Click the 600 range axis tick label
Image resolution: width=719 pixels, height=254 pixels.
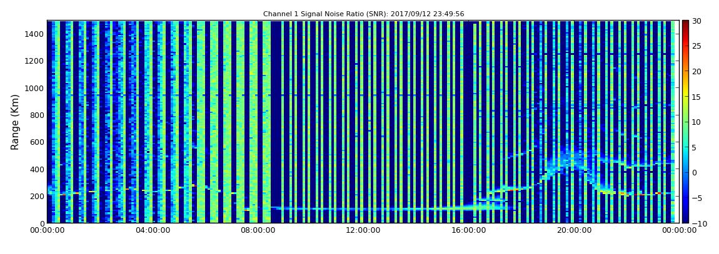[37, 142]
